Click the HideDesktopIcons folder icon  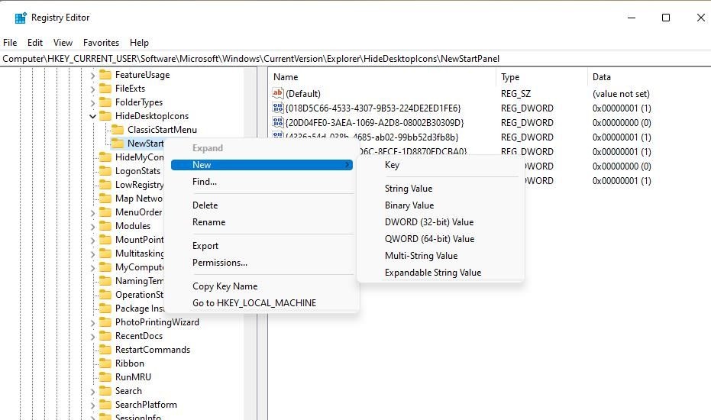coord(105,115)
